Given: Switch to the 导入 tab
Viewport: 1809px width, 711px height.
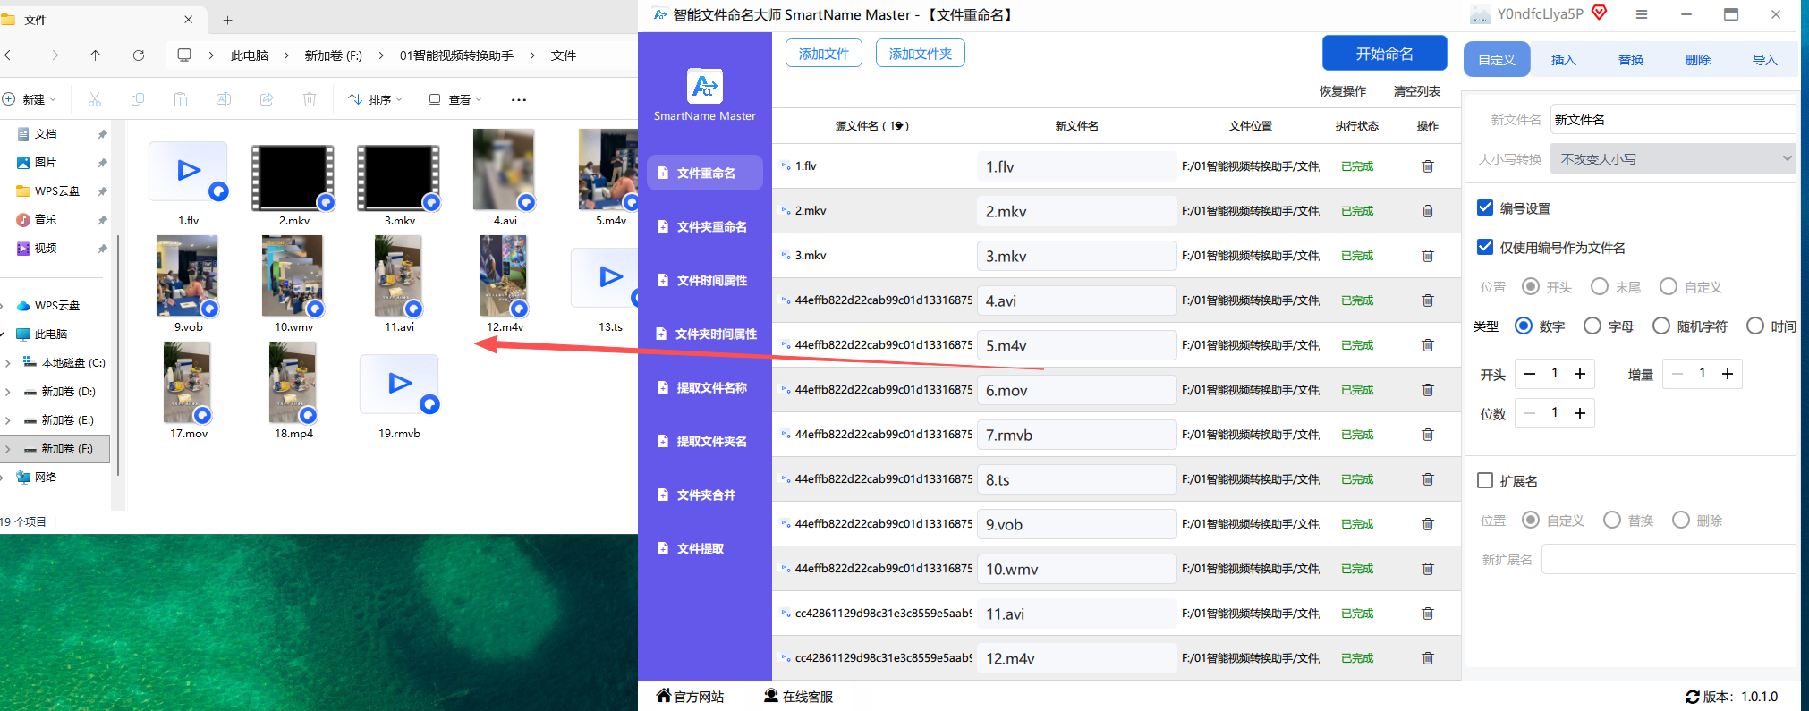Looking at the screenshot, I should 1765,60.
